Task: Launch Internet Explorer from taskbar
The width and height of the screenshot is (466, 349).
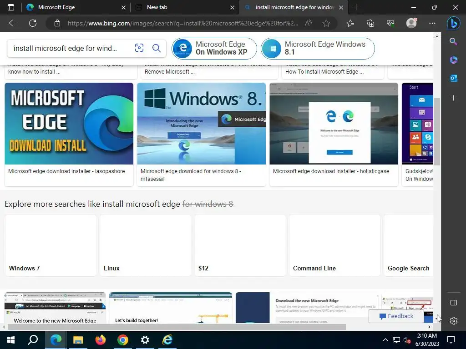Action: (167, 340)
